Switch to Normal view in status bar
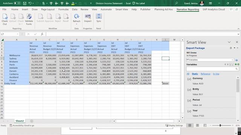241x135 pixels. click(x=190, y=125)
